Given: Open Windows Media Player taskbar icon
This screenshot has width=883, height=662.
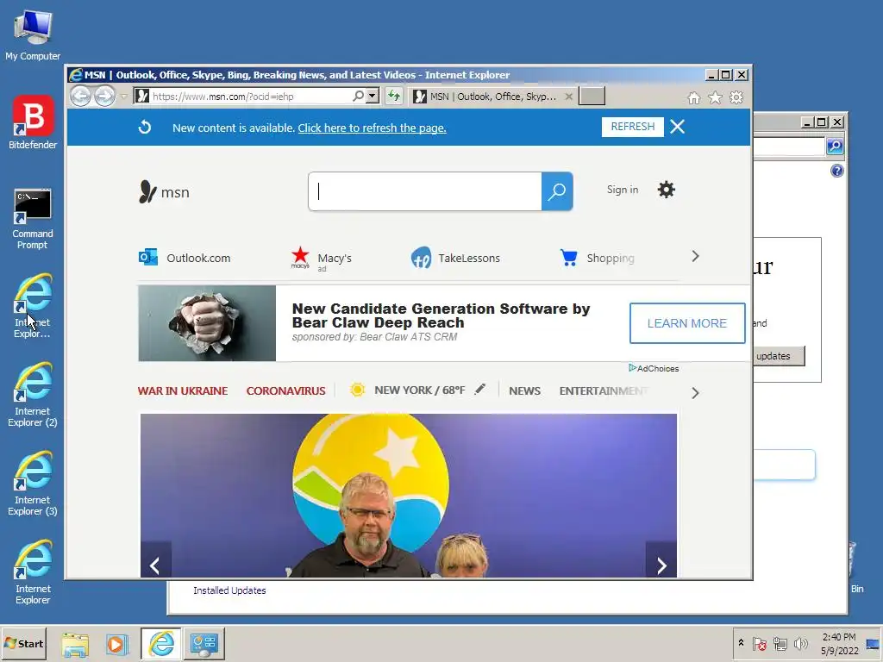Looking at the screenshot, I should pyautogui.click(x=117, y=644).
